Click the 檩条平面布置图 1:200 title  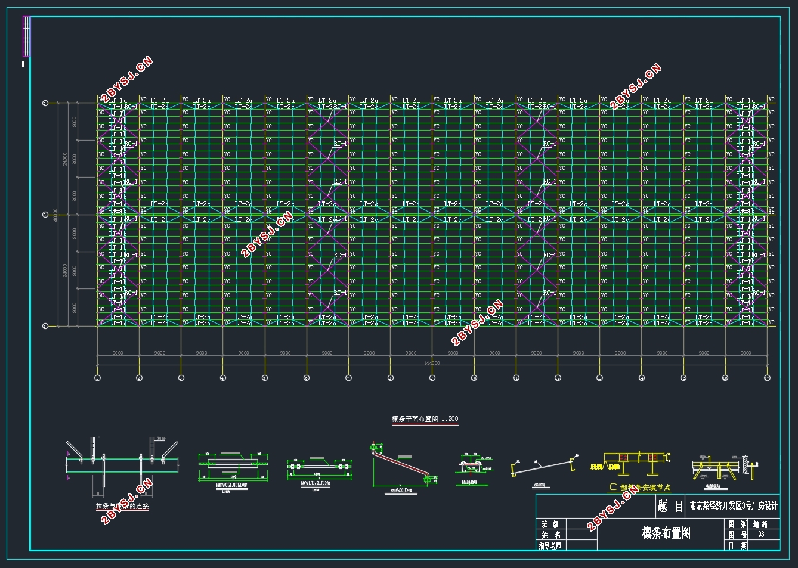pyautogui.click(x=425, y=419)
